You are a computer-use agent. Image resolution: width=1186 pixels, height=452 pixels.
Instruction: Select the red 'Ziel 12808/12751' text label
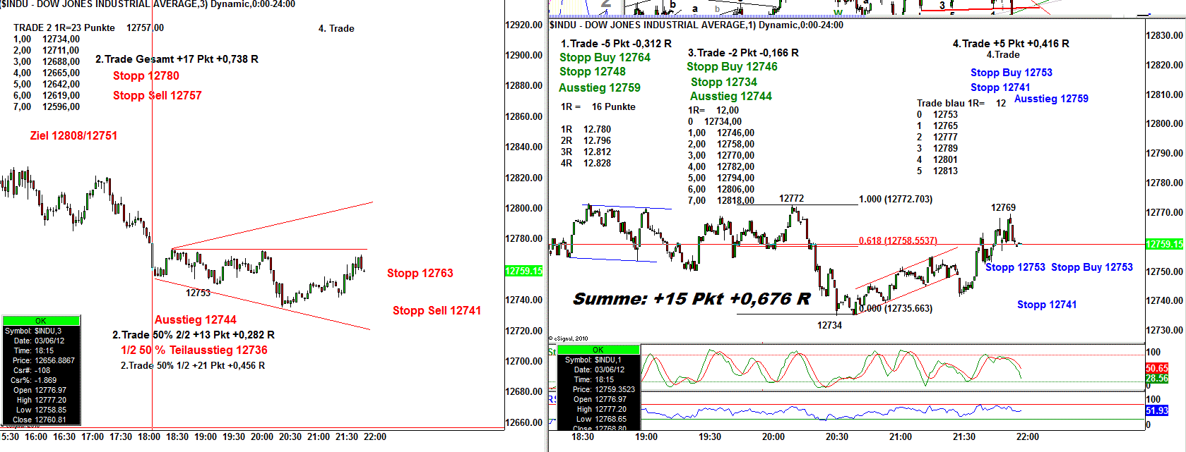point(73,135)
